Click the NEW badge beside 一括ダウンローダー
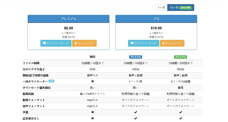Image resolution: width=228 pixels, height=122 pixels. pos(51,81)
